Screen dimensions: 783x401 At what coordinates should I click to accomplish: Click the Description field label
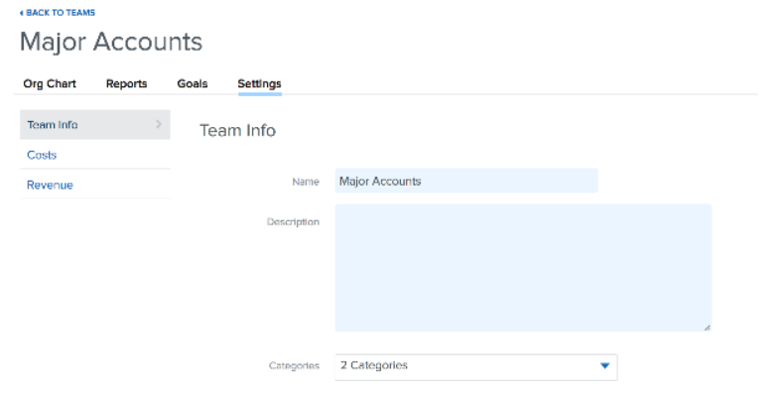[293, 221]
